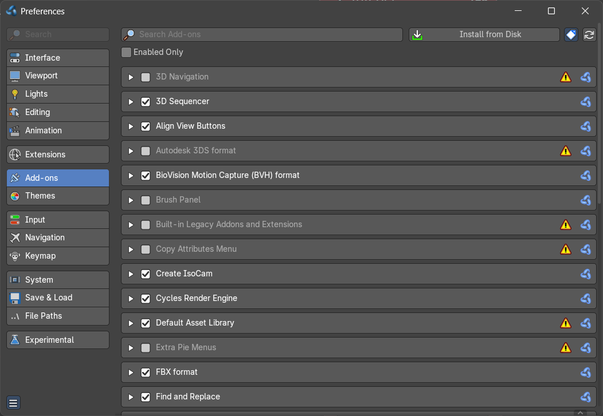Click warning icon on Copy Attributes Menu row
The image size is (603, 416).
(x=565, y=249)
